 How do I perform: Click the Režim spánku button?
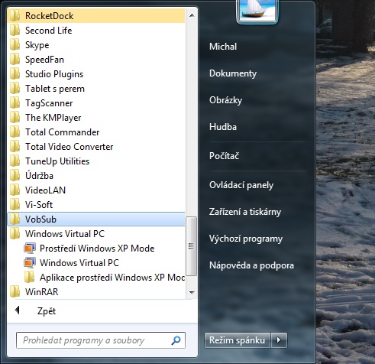[237, 340]
